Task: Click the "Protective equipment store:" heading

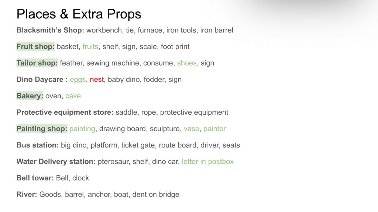Action: coord(65,112)
